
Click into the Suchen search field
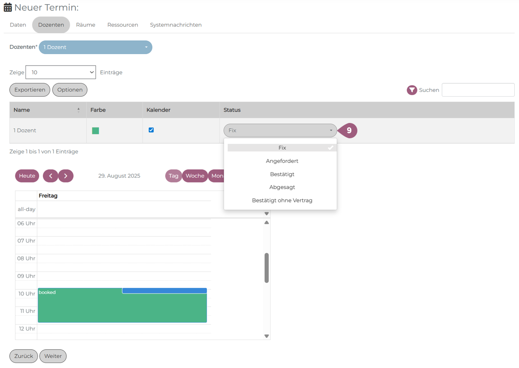[478, 90]
